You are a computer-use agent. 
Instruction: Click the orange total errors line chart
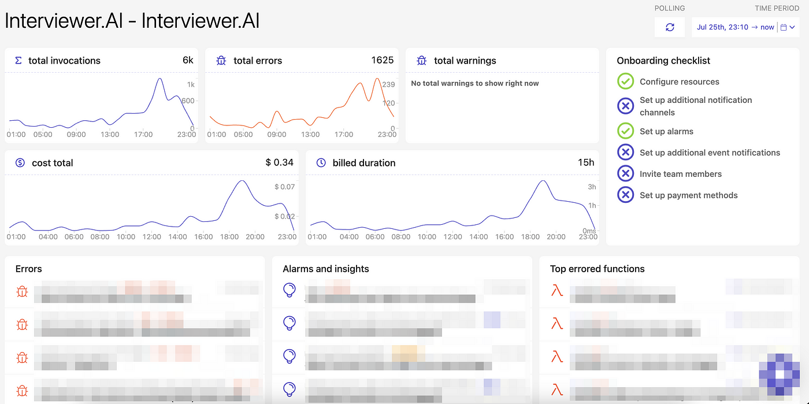coord(302,103)
